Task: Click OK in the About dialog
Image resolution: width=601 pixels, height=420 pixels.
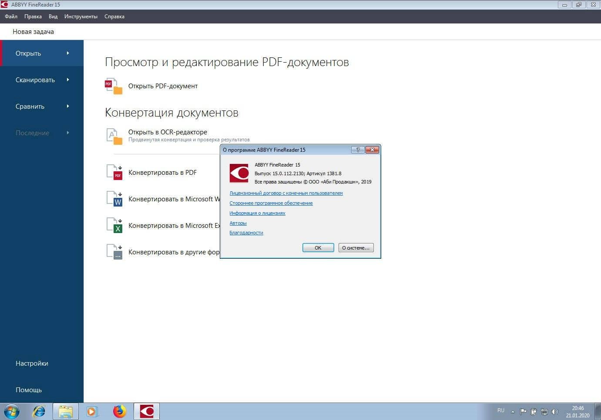Action: point(318,248)
